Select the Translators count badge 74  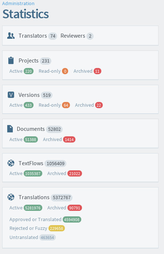click(x=53, y=36)
